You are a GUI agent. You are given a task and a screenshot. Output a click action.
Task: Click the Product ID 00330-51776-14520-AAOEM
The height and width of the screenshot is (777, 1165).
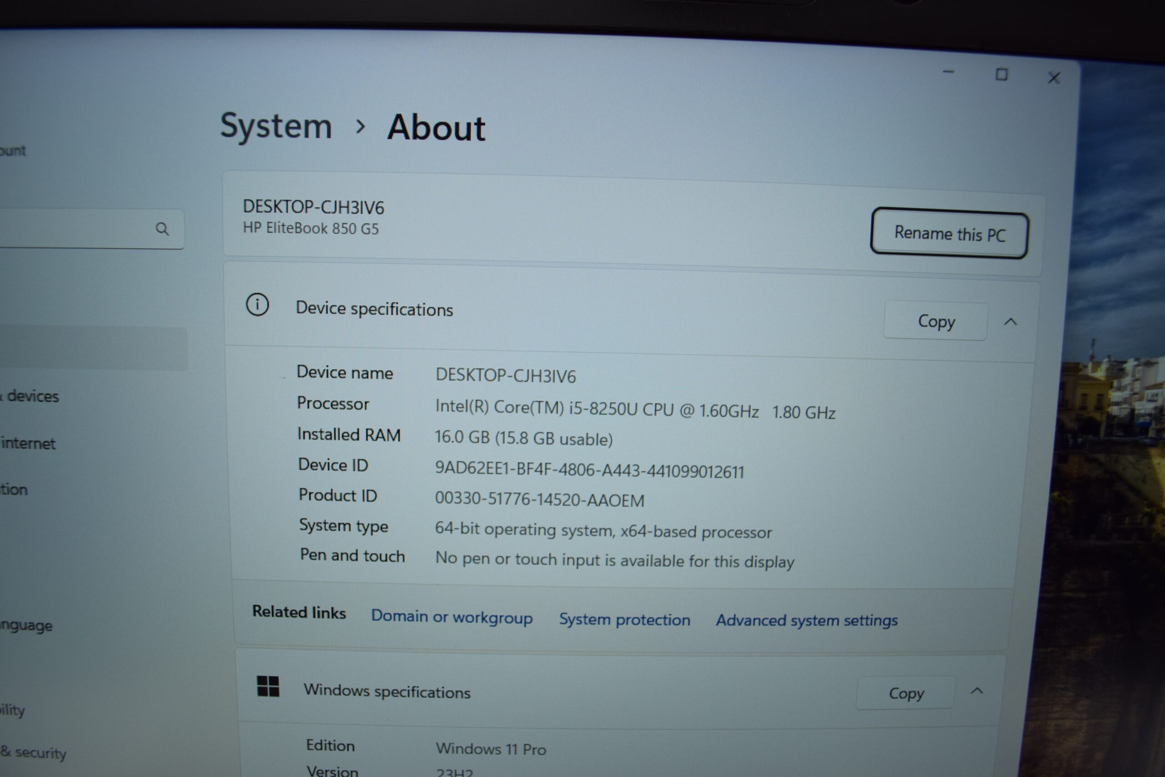click(x=539, y=499)
